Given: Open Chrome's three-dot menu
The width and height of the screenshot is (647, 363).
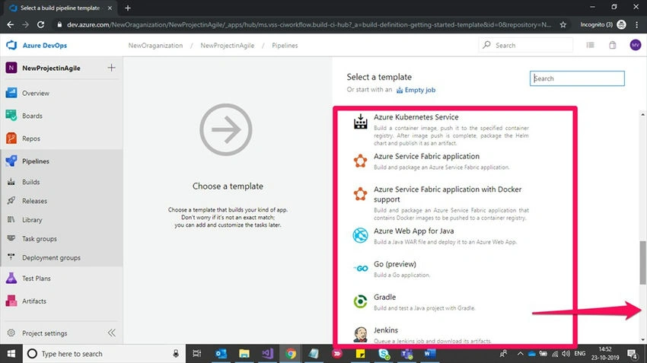Looking at the screenshot, I should coord(636,25).
